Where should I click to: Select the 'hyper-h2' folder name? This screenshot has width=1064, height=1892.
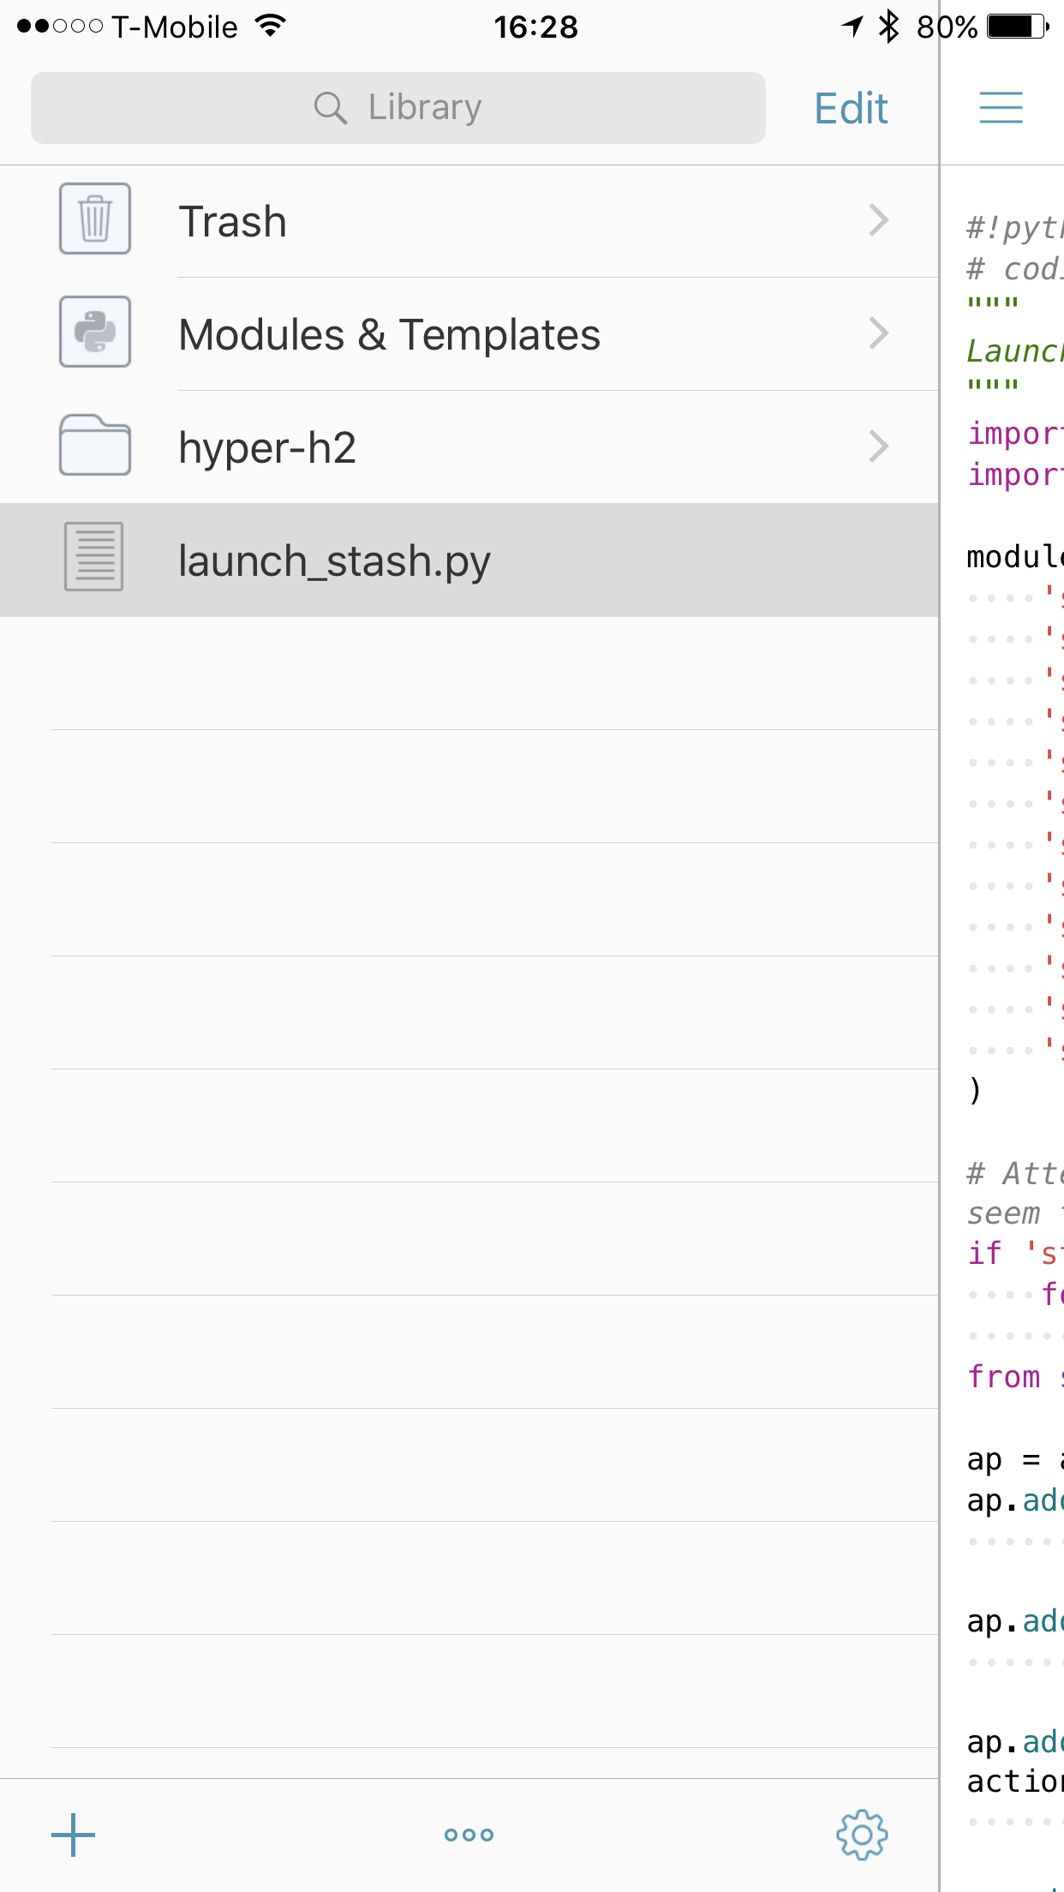click(267, 448)
